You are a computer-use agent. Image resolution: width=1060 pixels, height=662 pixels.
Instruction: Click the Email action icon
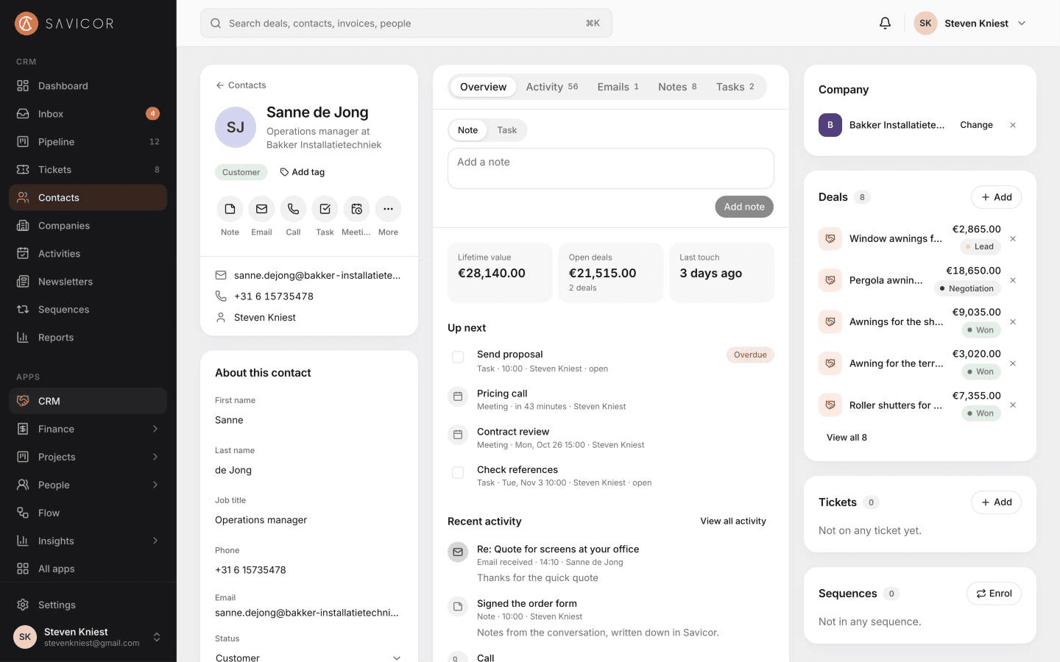(x=261, y=209)
